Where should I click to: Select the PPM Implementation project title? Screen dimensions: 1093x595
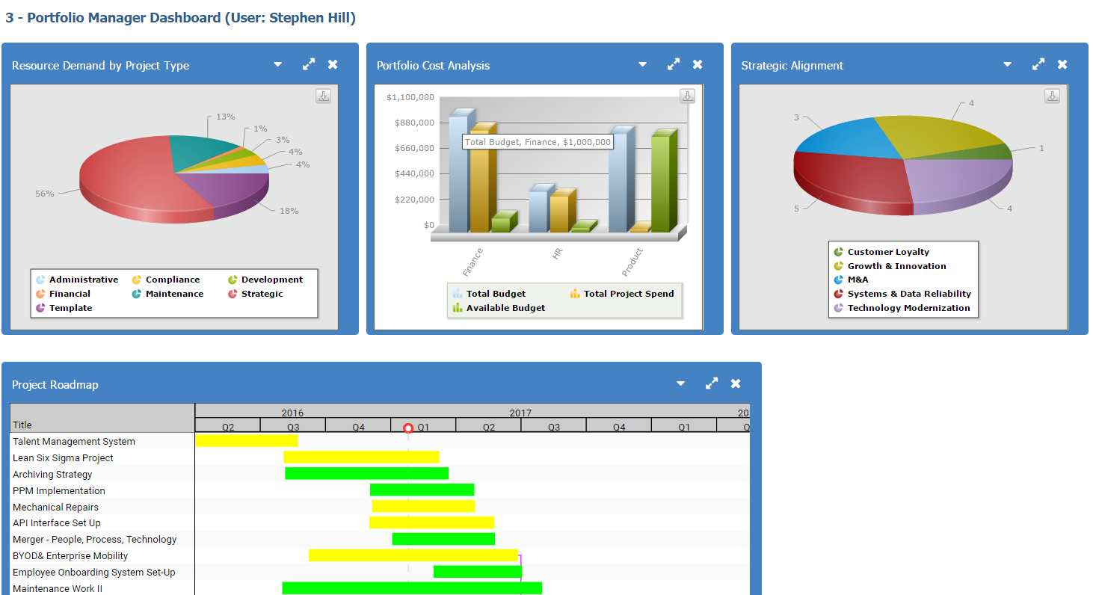[59, 491]
